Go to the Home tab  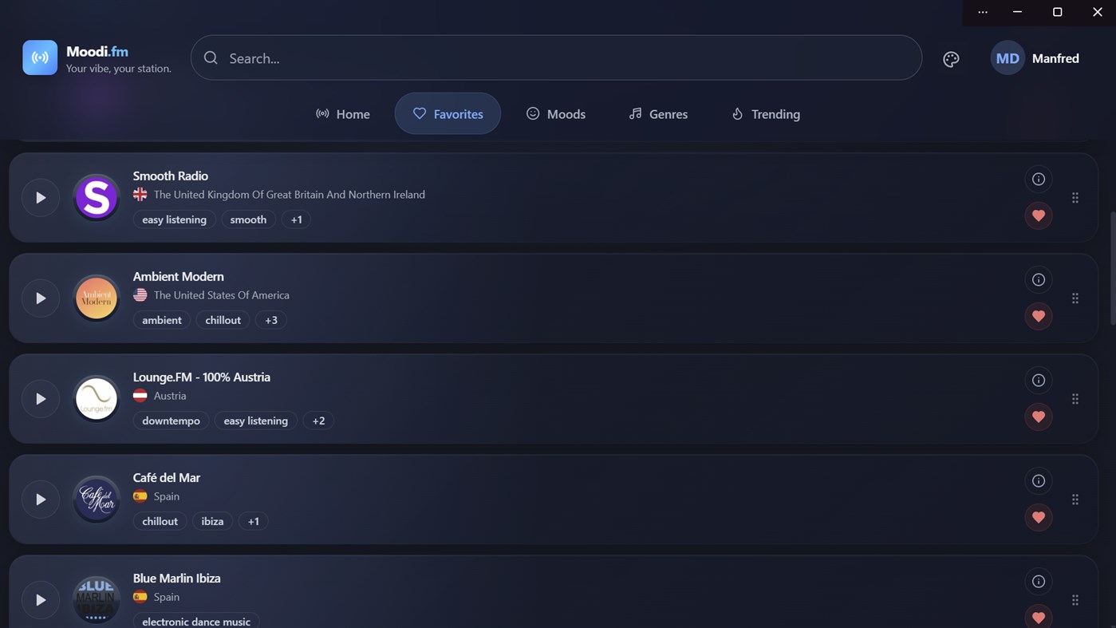[x=343, y=114]
